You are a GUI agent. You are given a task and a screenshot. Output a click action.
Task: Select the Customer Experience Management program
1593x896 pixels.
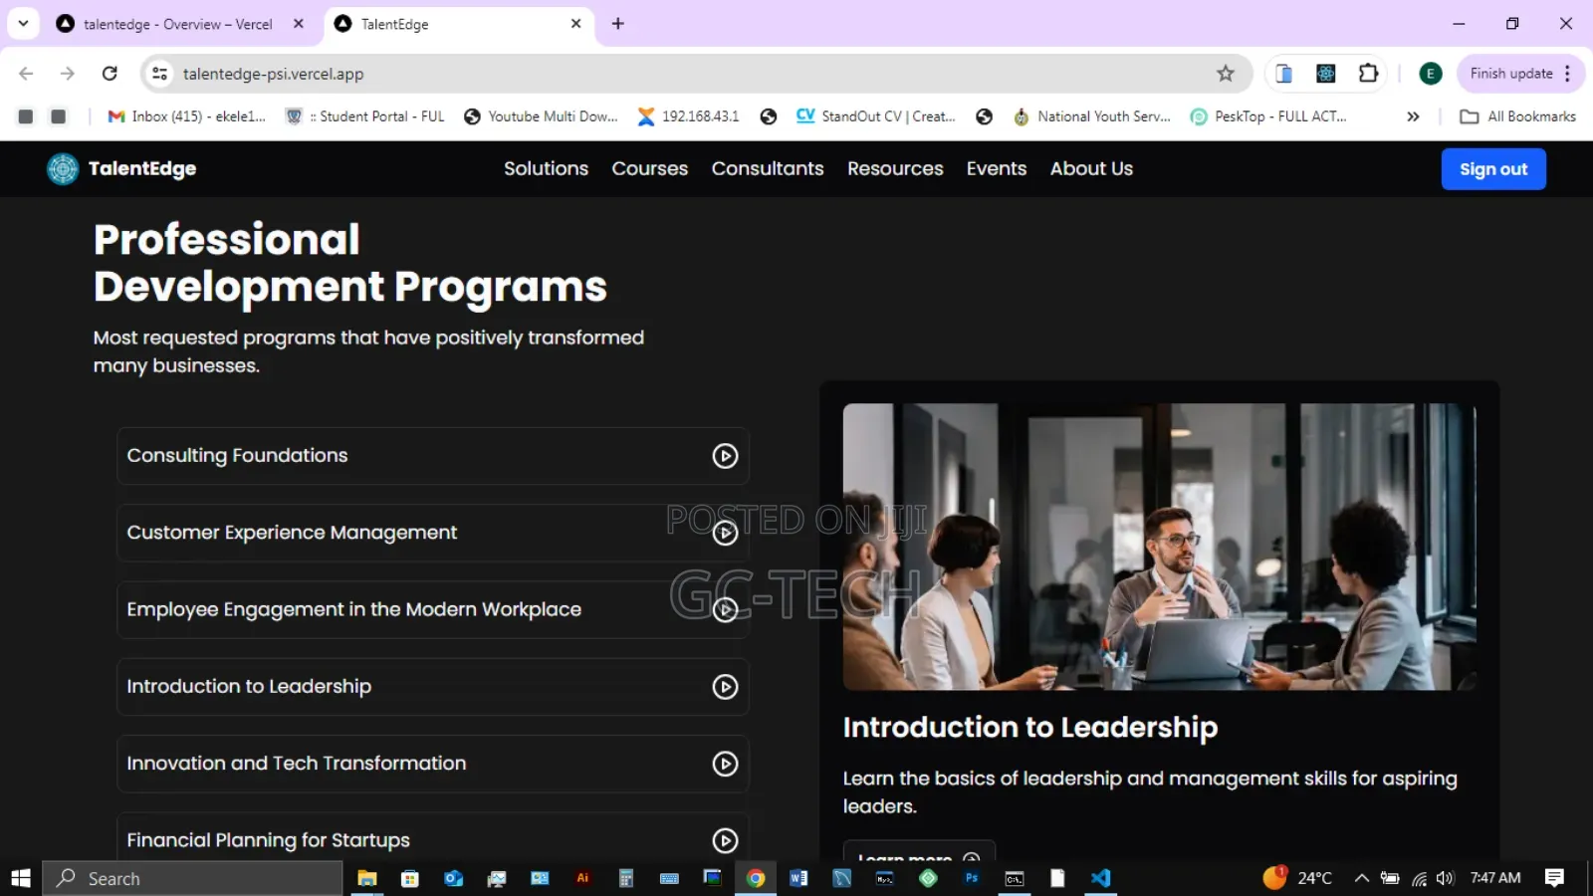(x=433, y=533)
